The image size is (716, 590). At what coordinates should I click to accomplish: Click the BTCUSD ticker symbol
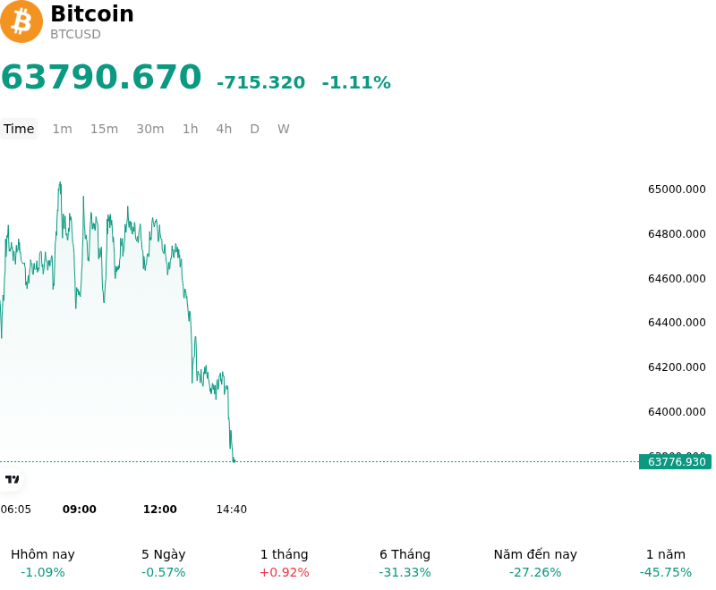click(x=75, y=34)
